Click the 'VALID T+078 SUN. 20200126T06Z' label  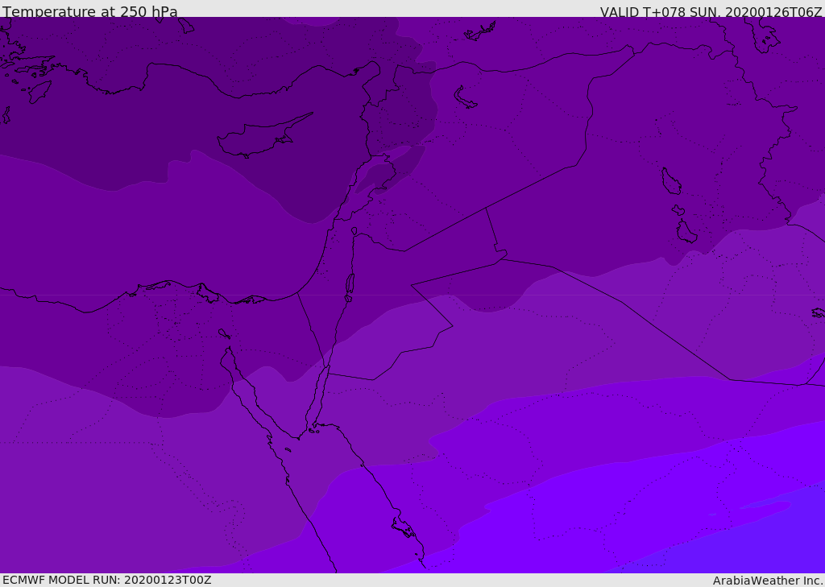tap(711, 12)
